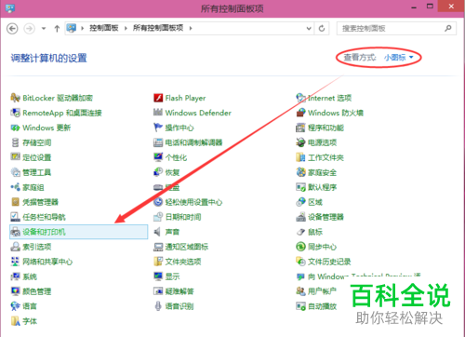Open the 疑难解答 link

tap(179, 291)
